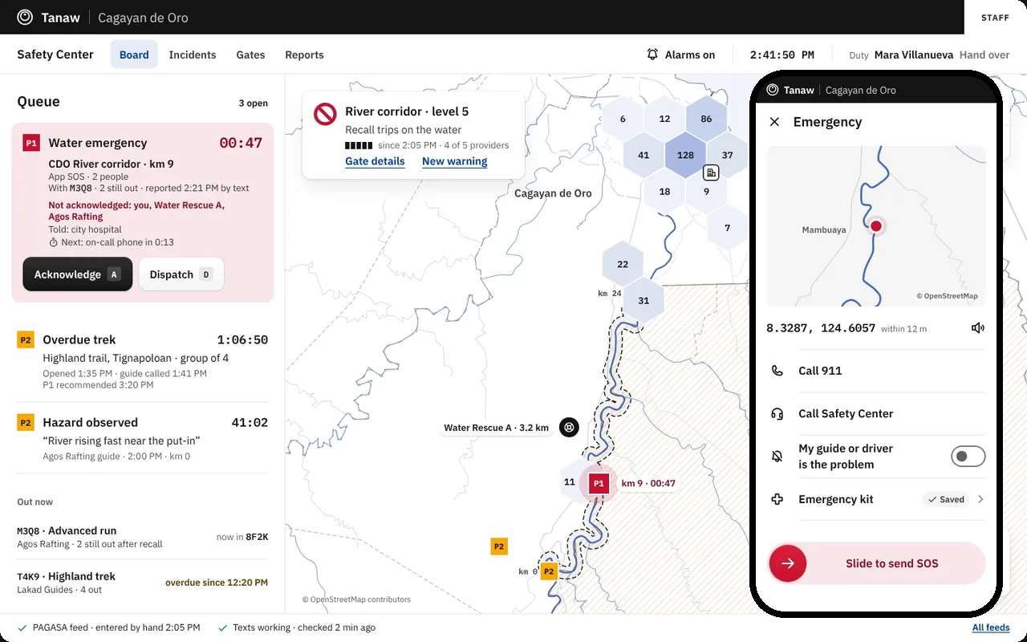
Task: Close the Emergency phone panel
Action: coord(774,122)
